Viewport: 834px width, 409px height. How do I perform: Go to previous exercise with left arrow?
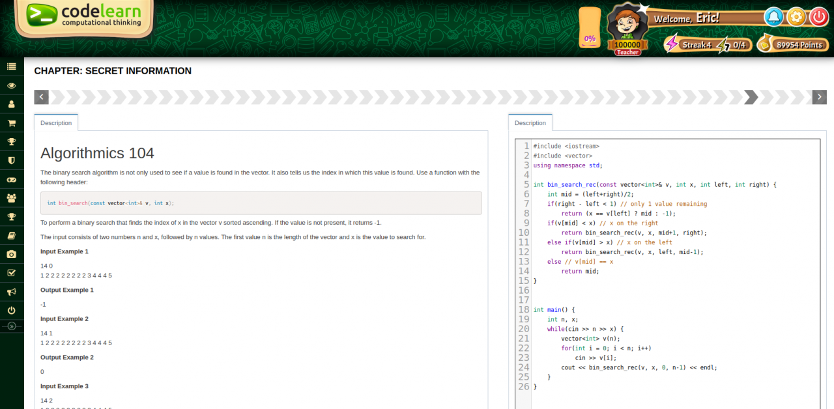[41, 97]
